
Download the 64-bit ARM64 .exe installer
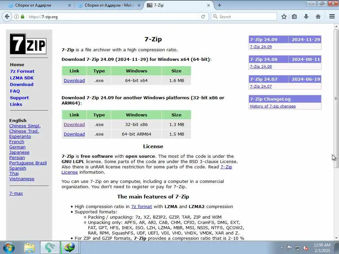point(74,134)
